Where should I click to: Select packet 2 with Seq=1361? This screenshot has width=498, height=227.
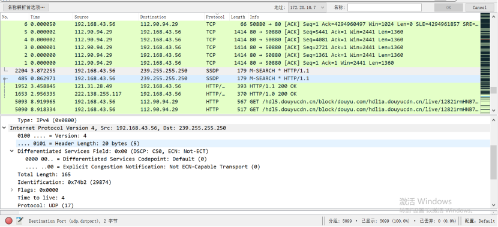click(x=240, y=55)
